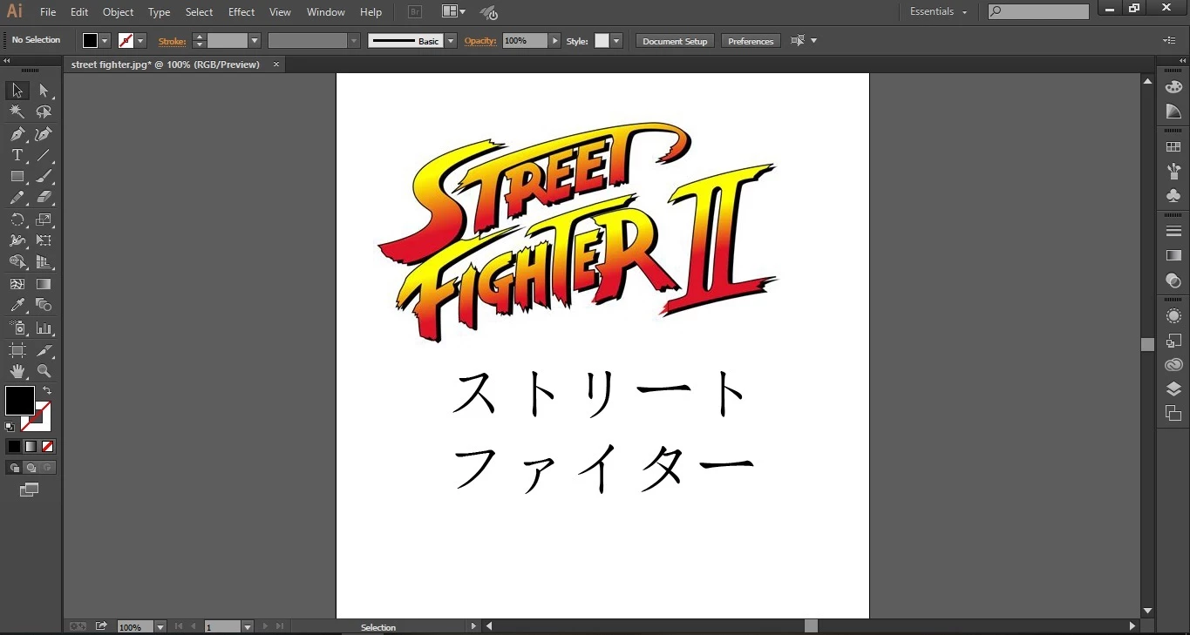Click the stroke weight stepper arrows
The width and height of the screenshot is (1190, 635).
[x=199, y=41]
